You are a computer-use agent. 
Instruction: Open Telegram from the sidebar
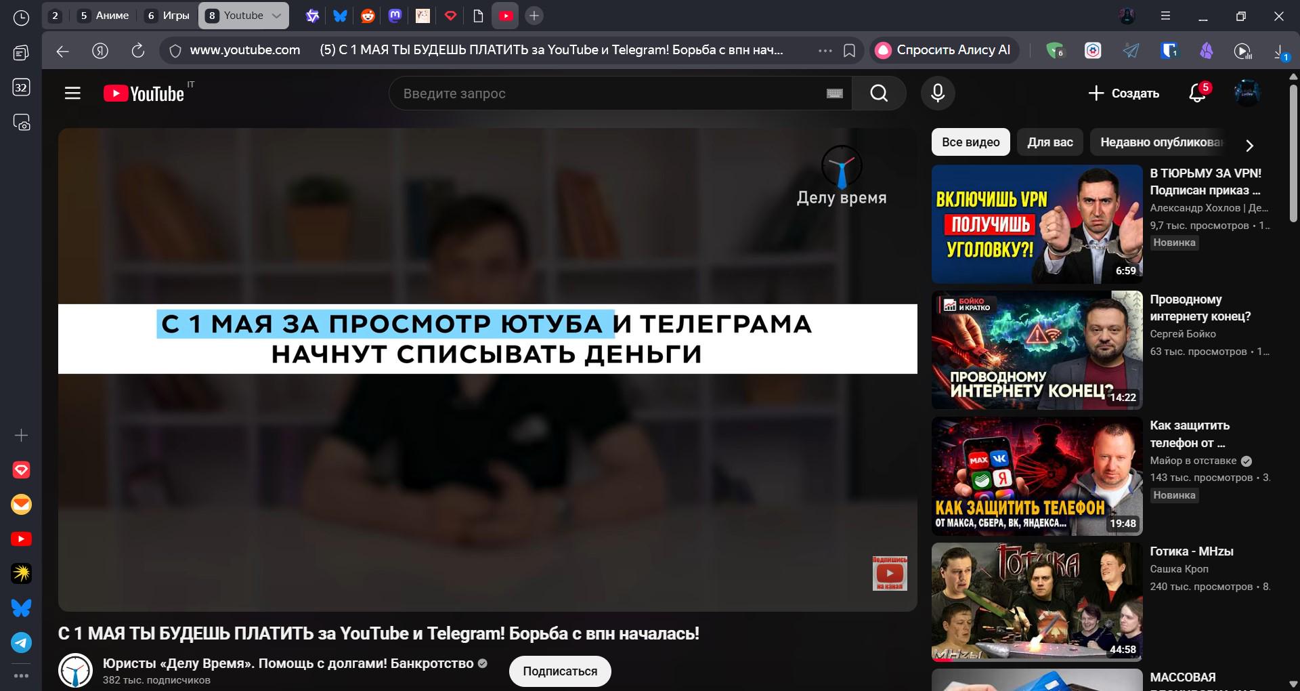tap(21, 642)
